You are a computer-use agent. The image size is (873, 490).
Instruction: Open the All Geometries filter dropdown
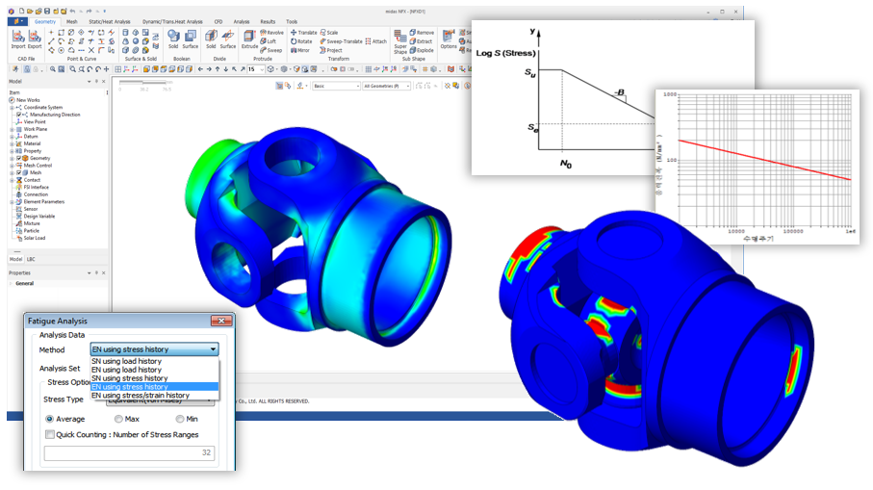pyautogui.click(x=386, y=86)
